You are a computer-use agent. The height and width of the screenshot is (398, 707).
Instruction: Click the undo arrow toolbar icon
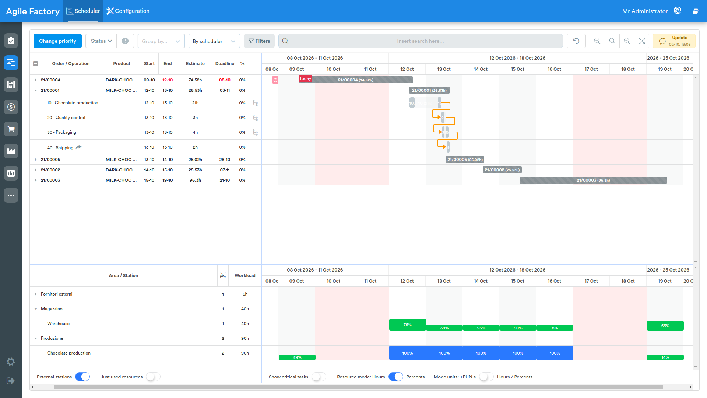tap(576, 41)
